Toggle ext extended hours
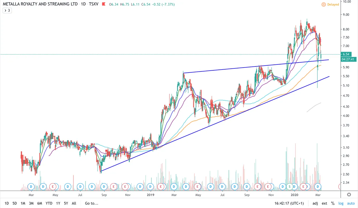Viewport: 358px width, 208px height. click(324, 203)
